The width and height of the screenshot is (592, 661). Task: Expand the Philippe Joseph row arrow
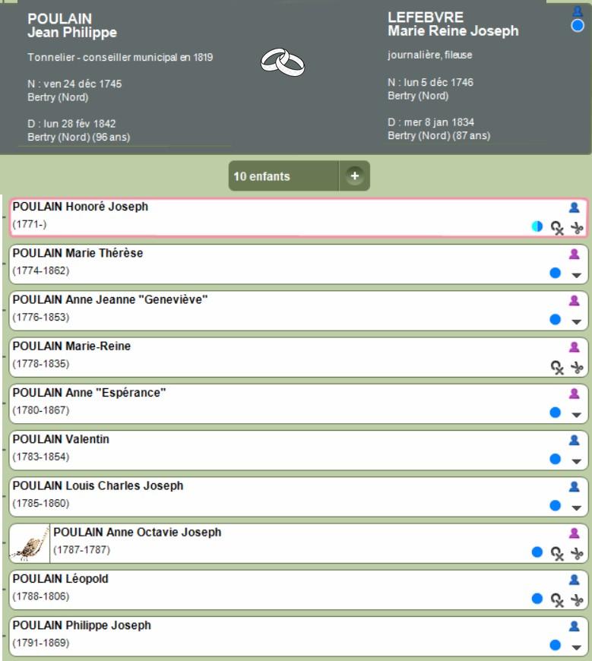(x=576, y=647)
